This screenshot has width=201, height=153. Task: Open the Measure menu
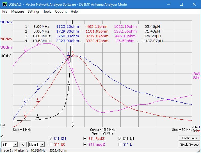tap(18, 12)
